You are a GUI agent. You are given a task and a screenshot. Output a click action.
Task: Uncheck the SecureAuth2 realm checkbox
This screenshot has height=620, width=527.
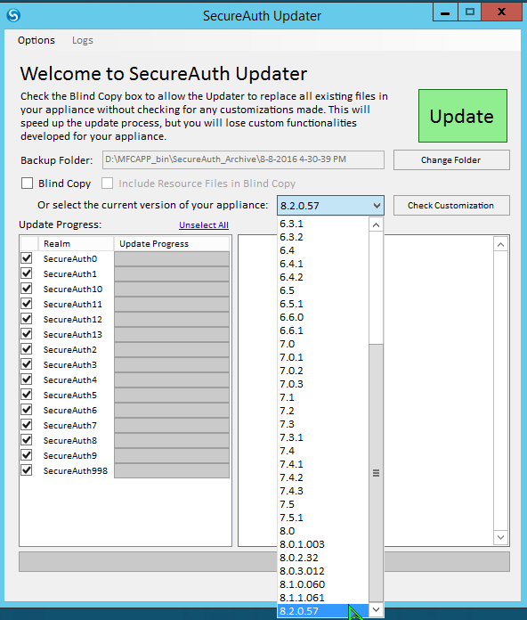27,349
